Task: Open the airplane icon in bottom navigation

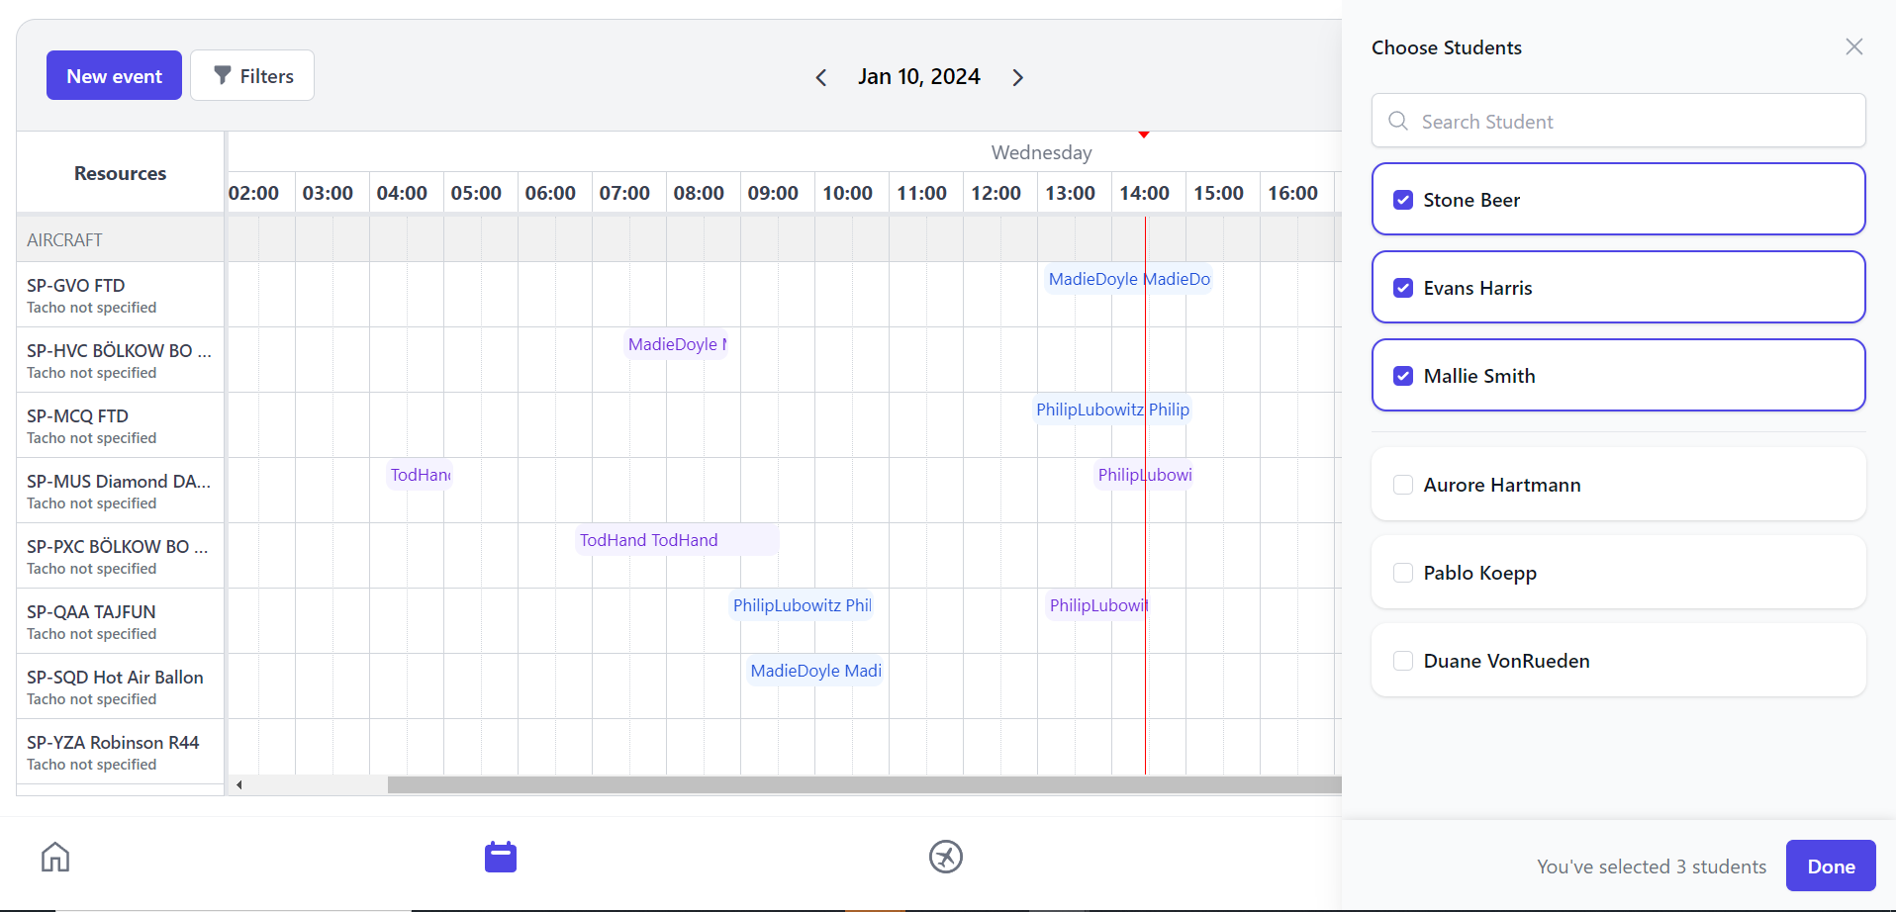Action: point(946,857)
